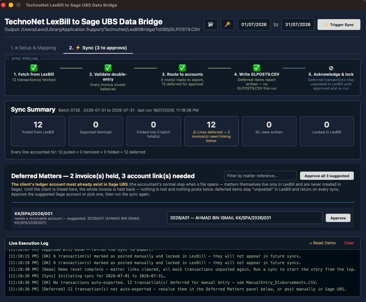
Task: Click the green check on Fetch from LexBill
Action: point(34,68)
